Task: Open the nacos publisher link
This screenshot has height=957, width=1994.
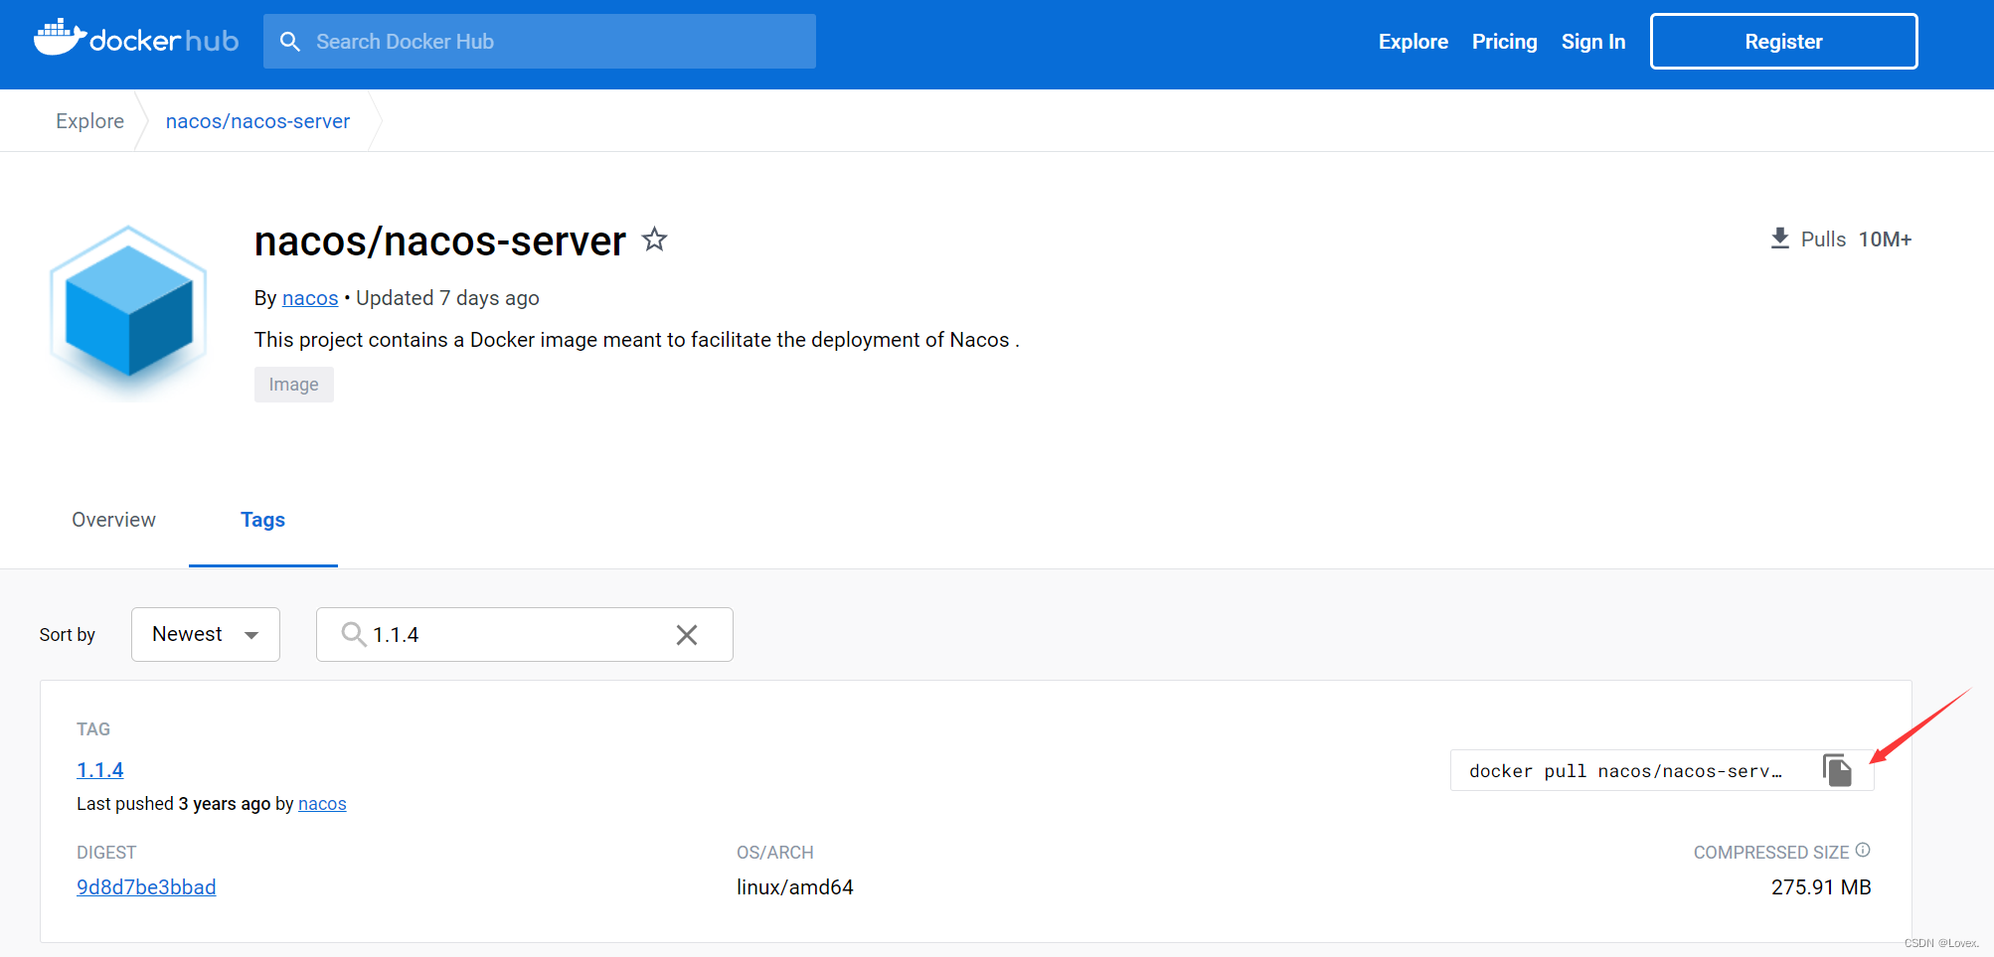Action: pos(310,298)
